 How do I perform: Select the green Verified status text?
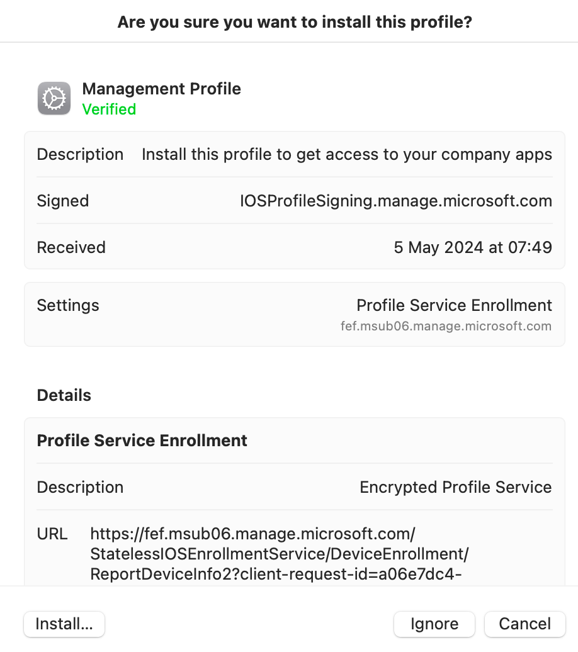(x=109, y=110)
